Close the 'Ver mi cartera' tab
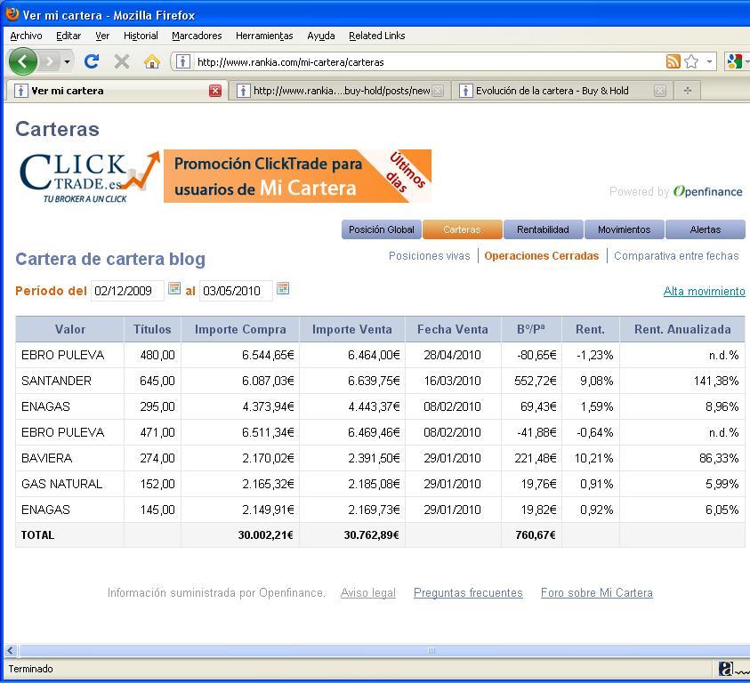 coord(215,91)
